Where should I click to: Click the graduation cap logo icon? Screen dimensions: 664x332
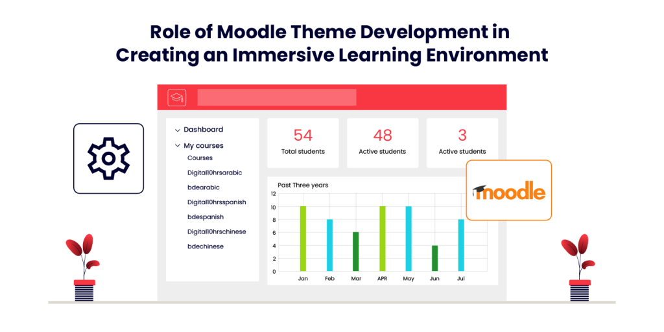click(176, 97)
